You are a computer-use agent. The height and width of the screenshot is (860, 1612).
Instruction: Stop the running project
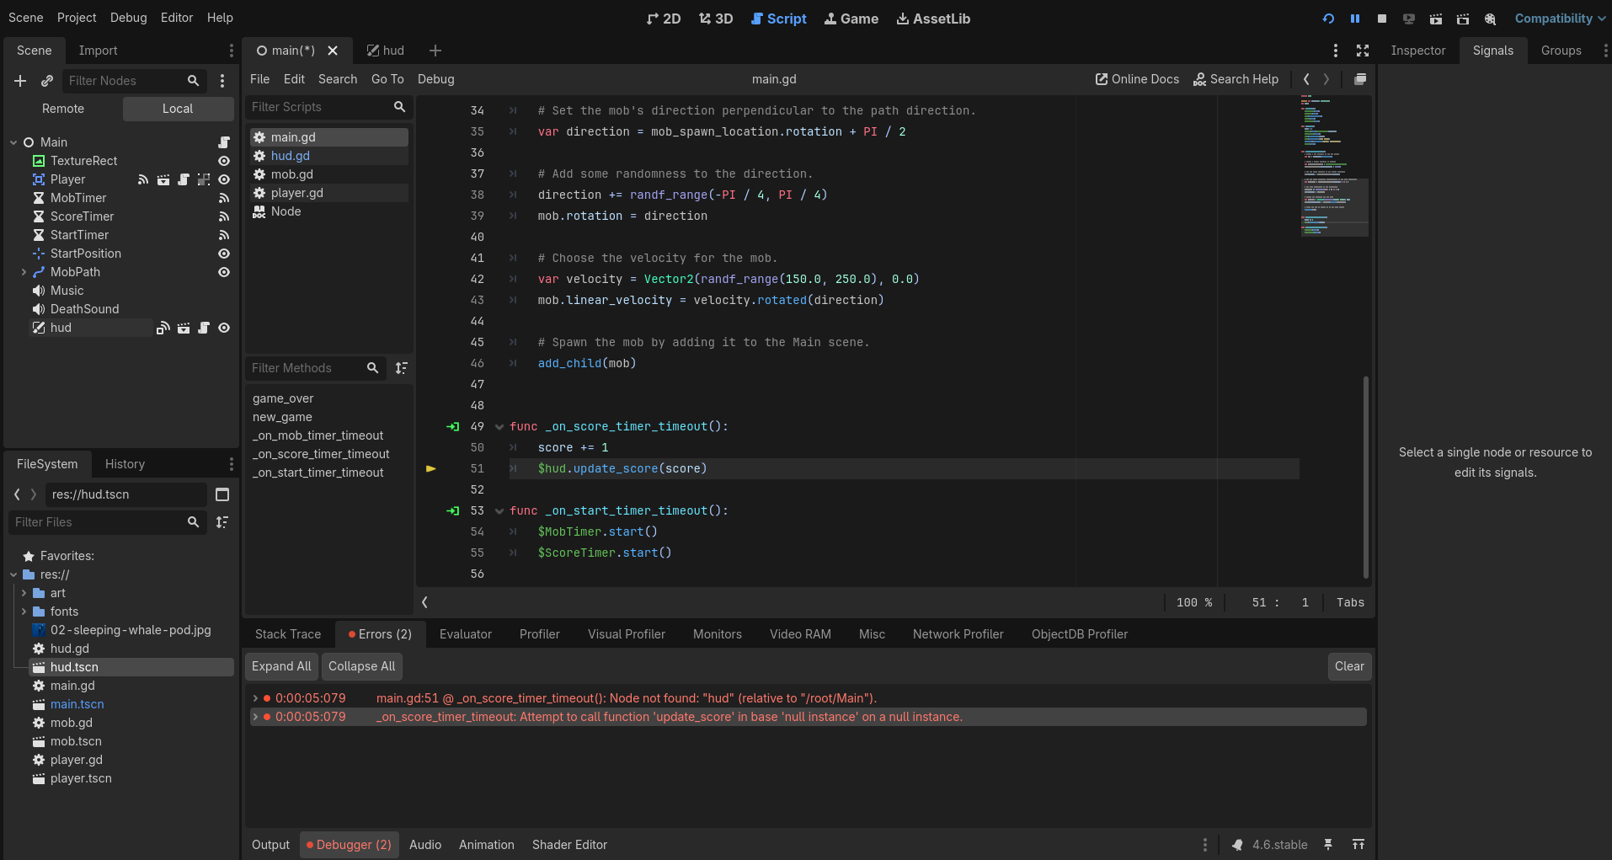click(x=1382, y=19)
